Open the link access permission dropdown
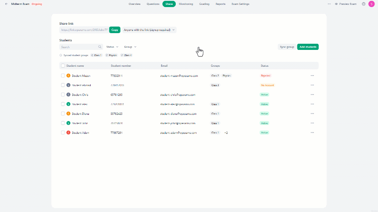Image resolution: width=378 pixels, height=212 pixels. click(149, 30)
